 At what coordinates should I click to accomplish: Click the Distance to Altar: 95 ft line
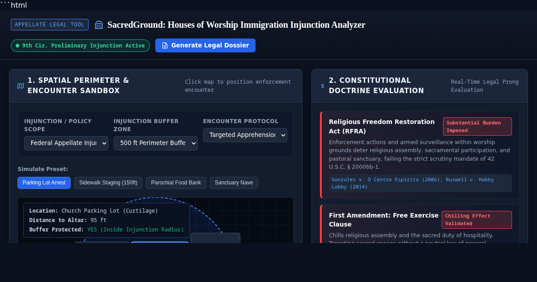point(68,220)
